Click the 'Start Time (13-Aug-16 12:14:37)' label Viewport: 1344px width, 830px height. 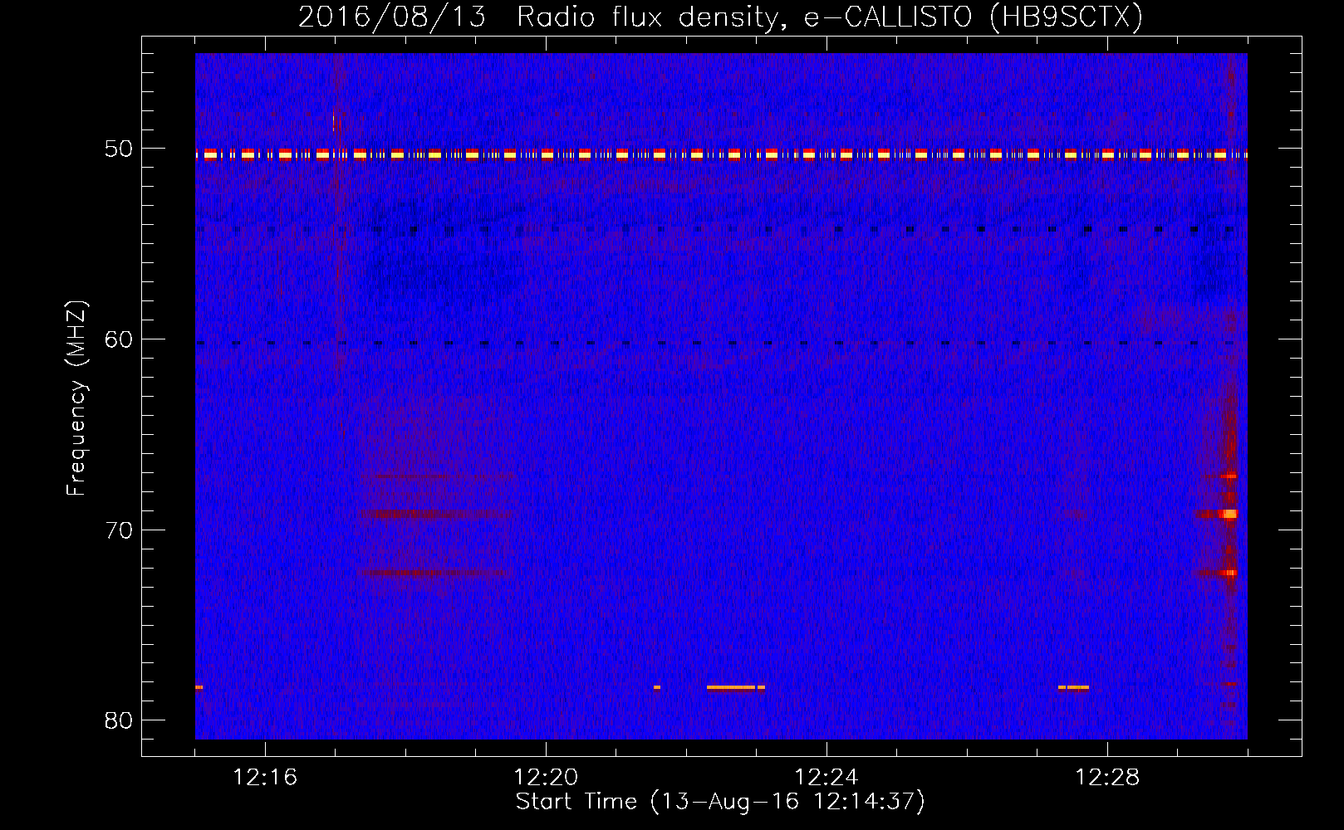[720, 802]
